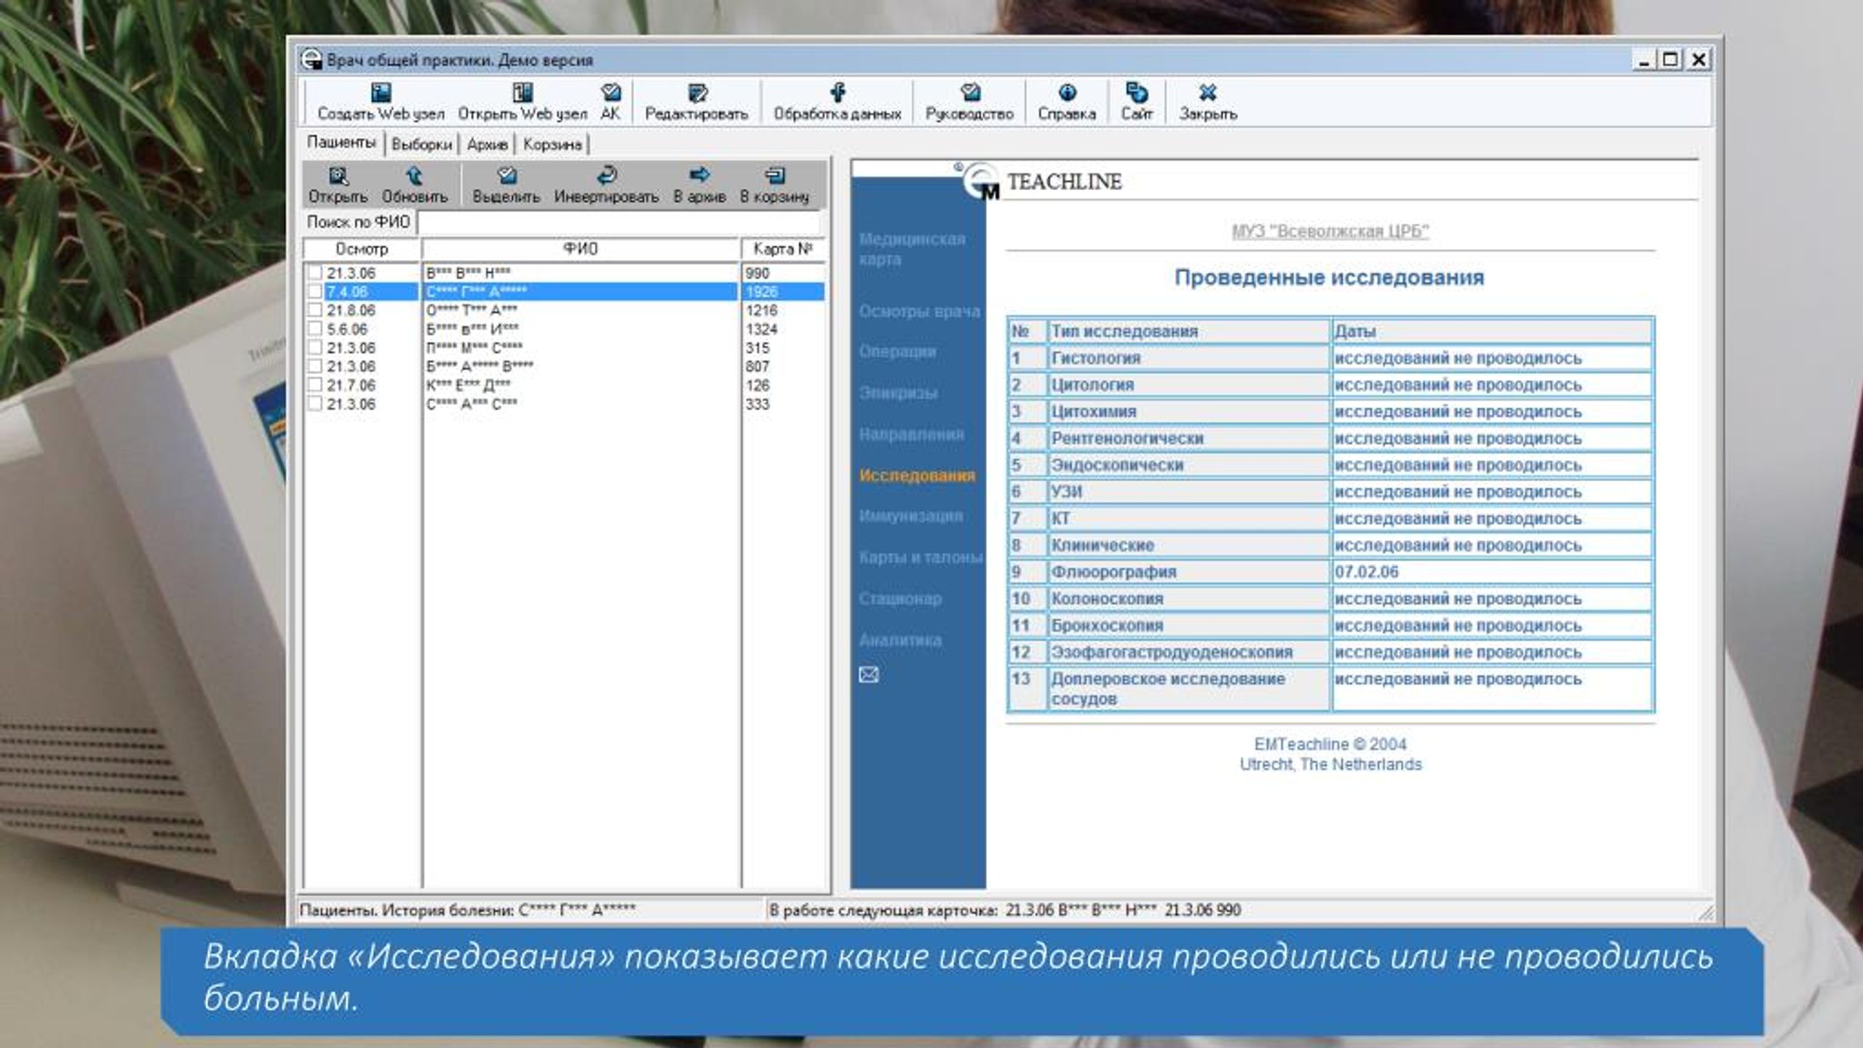Check the box for patient card 333
The width and height of the screenshot is (1863, 1048).
click(315, 404)
